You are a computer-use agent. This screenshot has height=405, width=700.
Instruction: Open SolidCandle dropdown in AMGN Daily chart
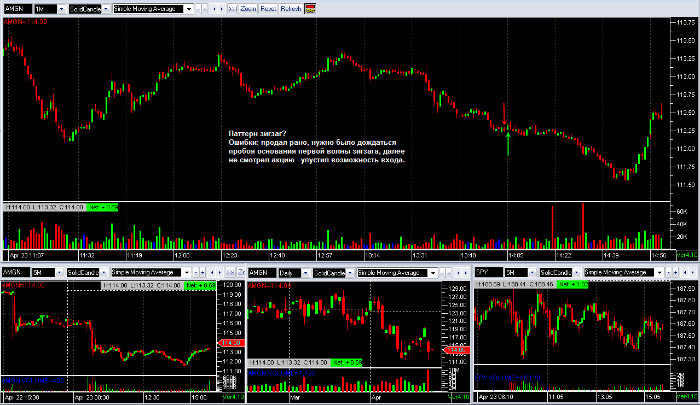351,273
